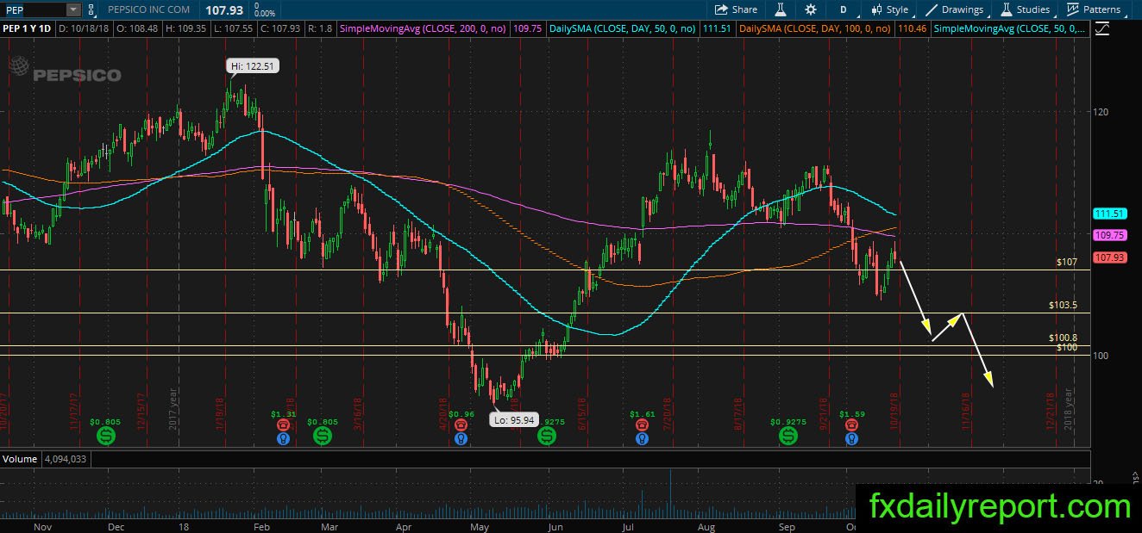Expand the sidebar arrow at right edge
This screenshot has height=533, width=1142.
pyautogui.click(x=1134, y=475)
